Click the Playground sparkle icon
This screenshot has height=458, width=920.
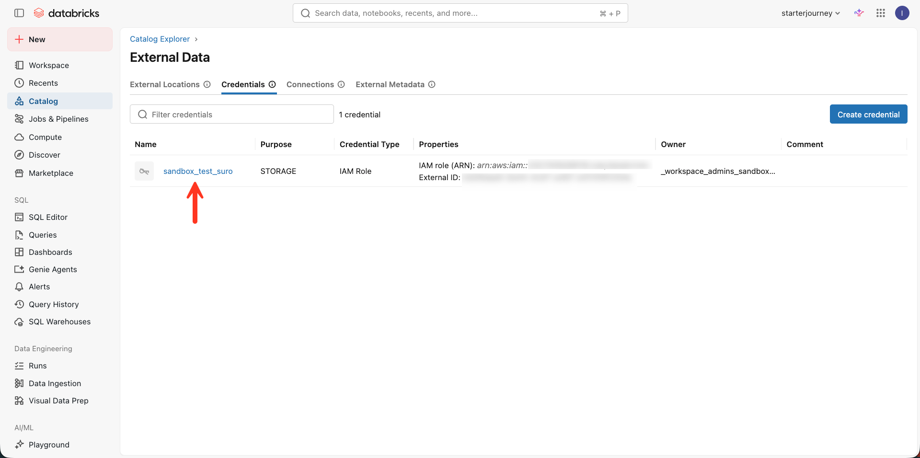point(19,445)
